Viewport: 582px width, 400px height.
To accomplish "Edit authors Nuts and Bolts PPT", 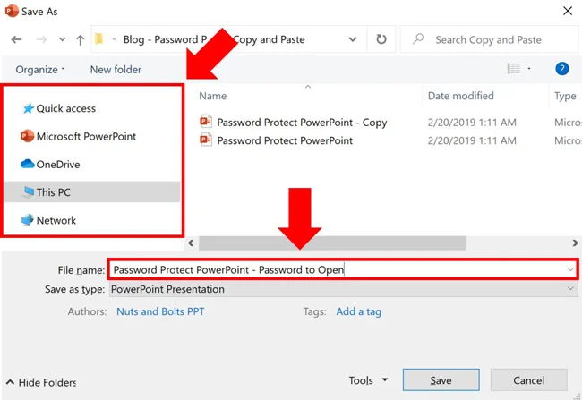I will 160,311.
